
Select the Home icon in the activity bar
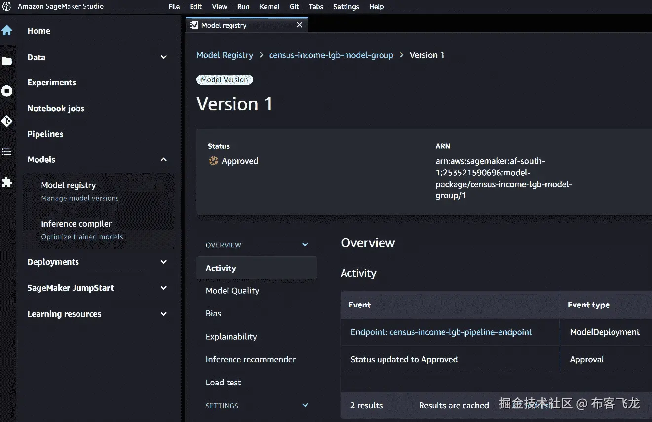[x=7, y=30]
